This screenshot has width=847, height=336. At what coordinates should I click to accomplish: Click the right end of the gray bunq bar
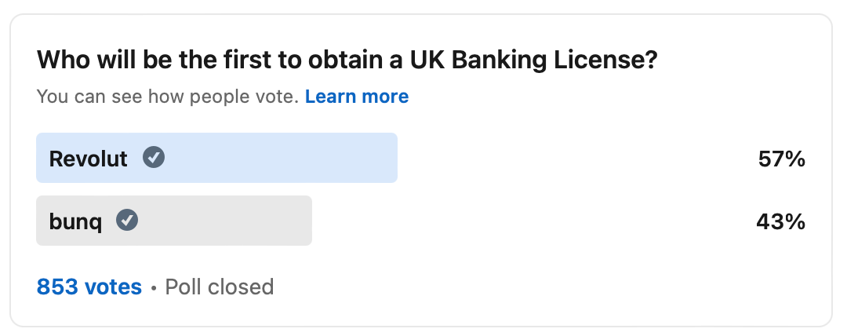[306, 221]
